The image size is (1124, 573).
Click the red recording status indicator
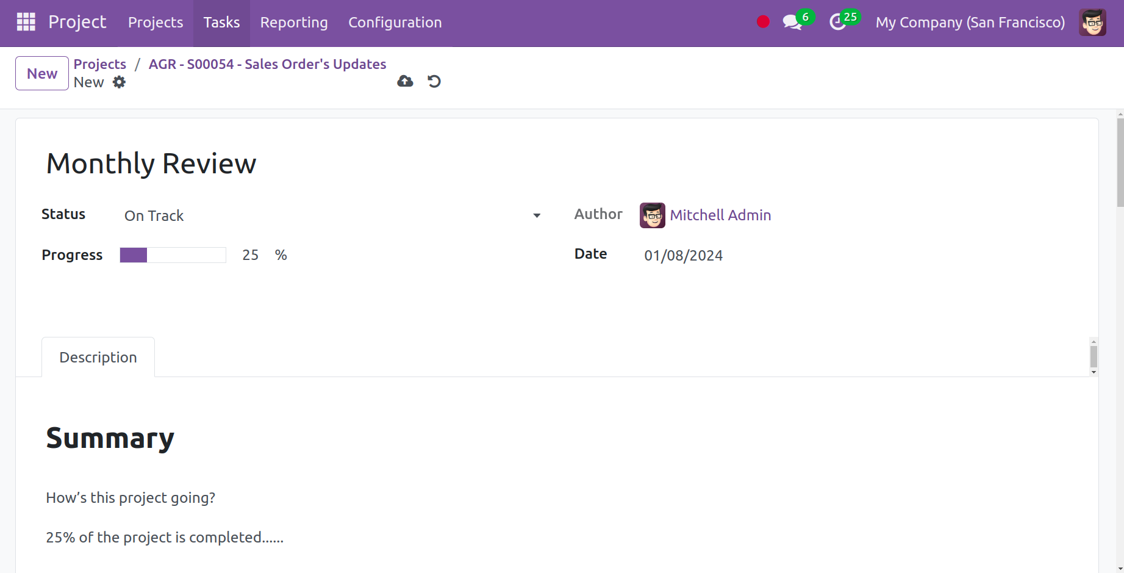(x=763, y=22)
